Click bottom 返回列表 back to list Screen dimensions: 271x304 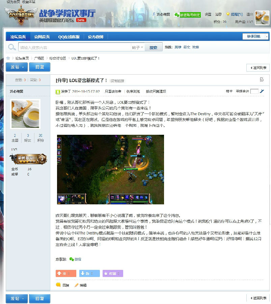point(258,298)
